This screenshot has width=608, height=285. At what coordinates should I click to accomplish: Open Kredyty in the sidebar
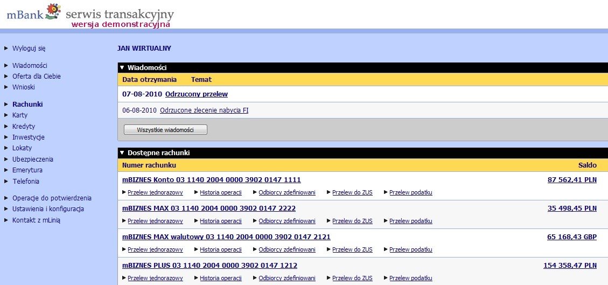[24, 127]
